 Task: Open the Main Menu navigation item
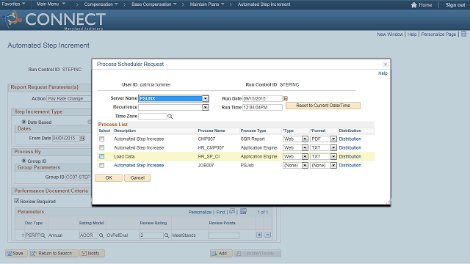[51, 4]
